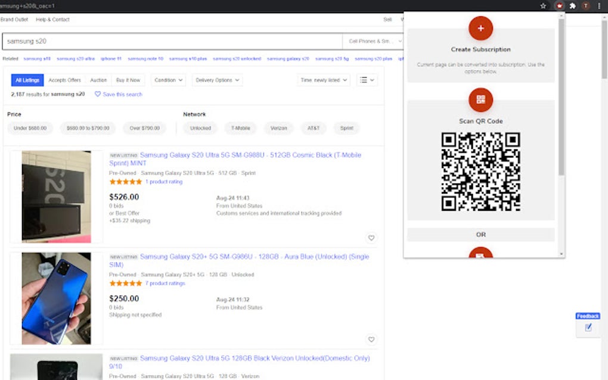Click the $250.00 price text
The image size is (608, 380).
[x=124, y=298]
